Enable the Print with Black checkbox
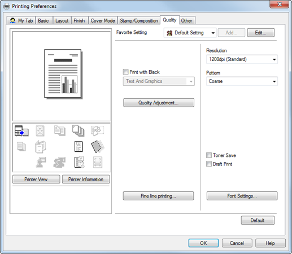The height and width of the screenshot is (254, 292). (x=125, y=72)
